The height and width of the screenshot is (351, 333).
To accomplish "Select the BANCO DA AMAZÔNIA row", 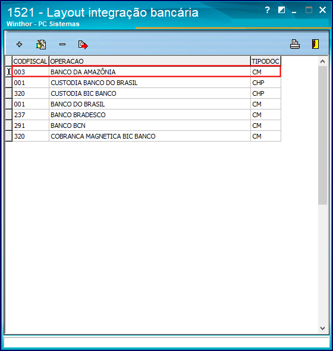I will coord(146,72).
